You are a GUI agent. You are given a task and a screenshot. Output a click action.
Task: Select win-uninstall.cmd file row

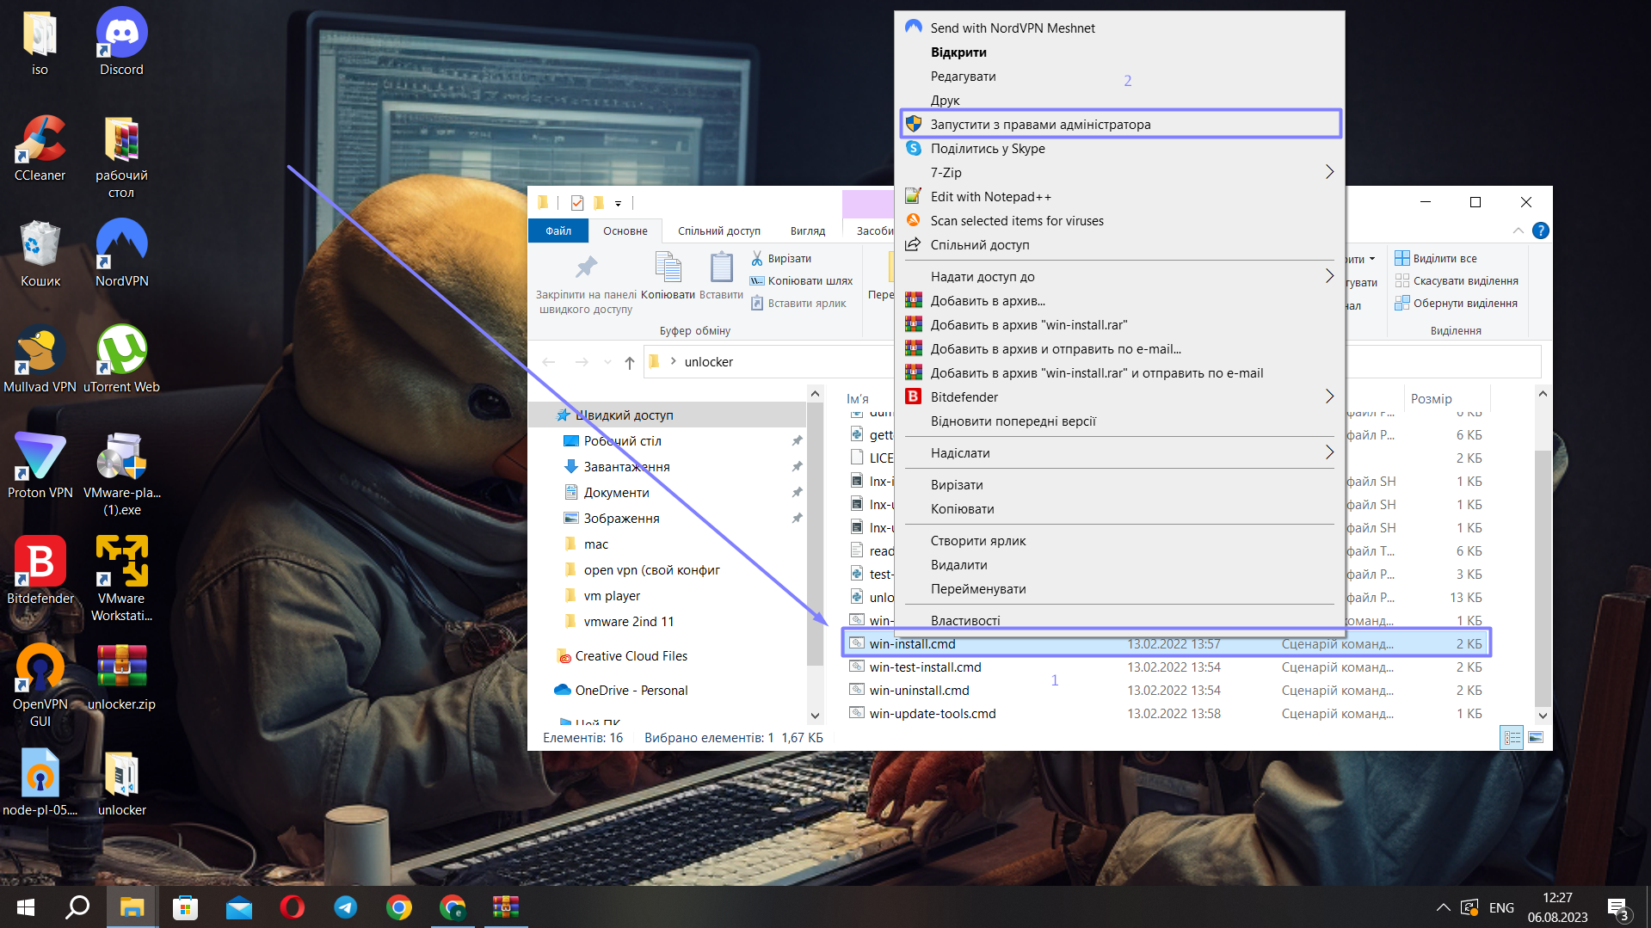coord(1166,690)
